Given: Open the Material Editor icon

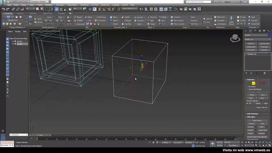Looking at the screenshot, I should click(176, 9).
